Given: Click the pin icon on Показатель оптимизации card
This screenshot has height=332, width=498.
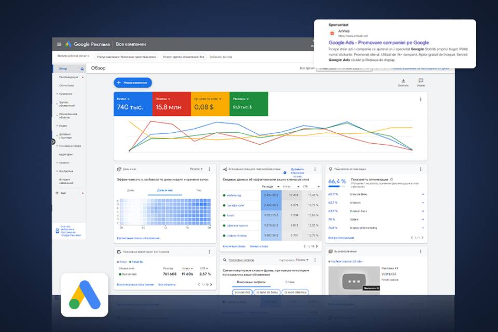Looking at the screenshot, I should [x=330, y=169].
